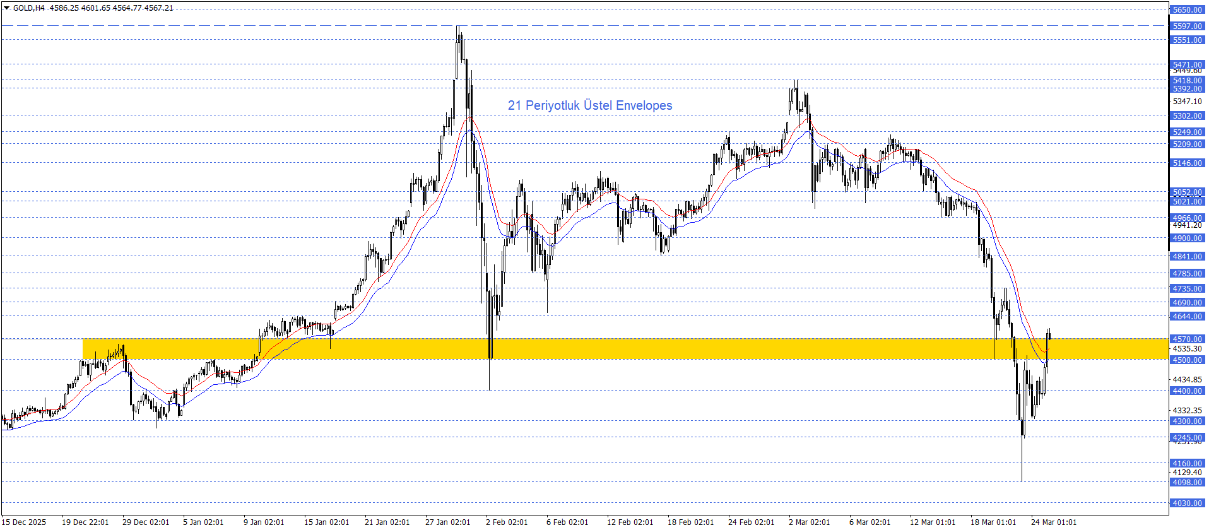Click the '6 Mar 02:01' time axis label

870,522
